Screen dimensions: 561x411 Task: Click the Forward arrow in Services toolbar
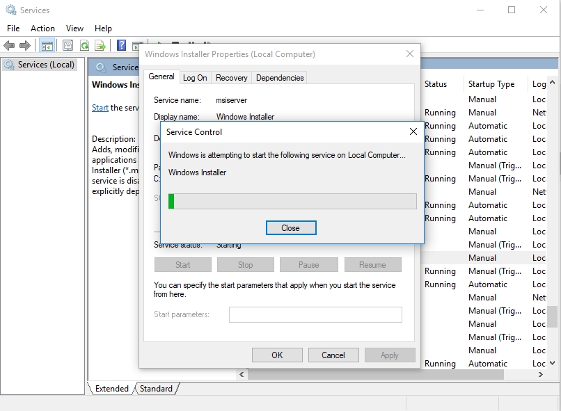tap(24, 45)
